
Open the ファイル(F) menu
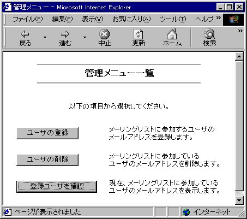click(28, 19)
